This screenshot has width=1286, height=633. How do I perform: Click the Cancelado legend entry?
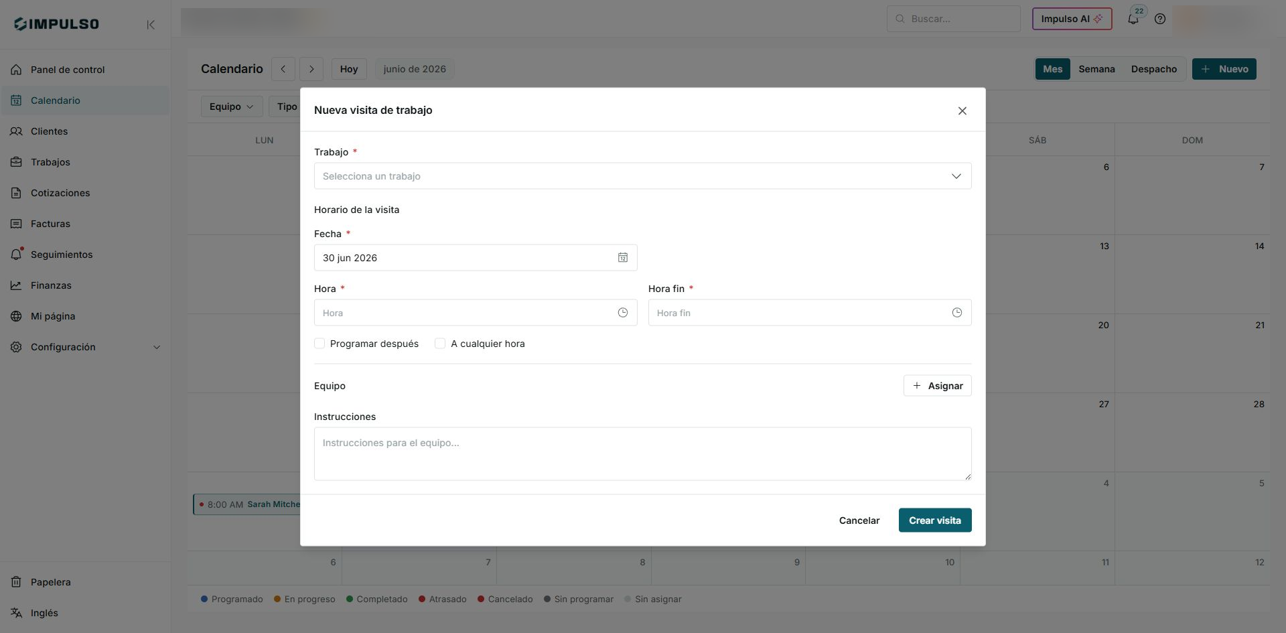click(505, 599)
